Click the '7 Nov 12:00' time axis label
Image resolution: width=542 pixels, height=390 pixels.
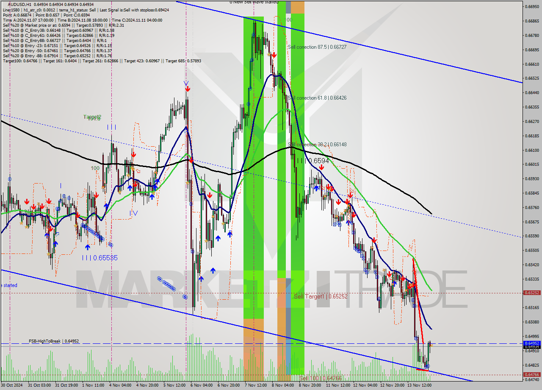click(x=256, y=385)
